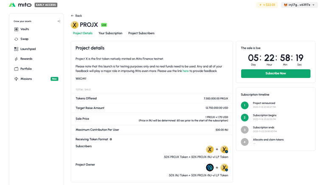Click the PROJX token logo in title
Screen dimensions: 326x185
click(75, 25)
